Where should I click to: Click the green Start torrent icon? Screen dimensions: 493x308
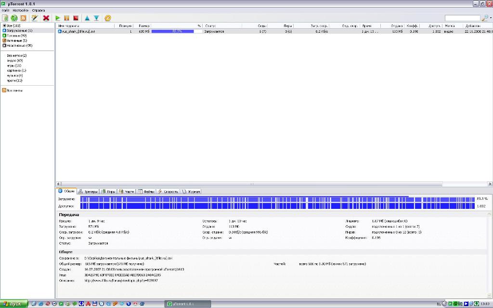click(x=58, y=18)
